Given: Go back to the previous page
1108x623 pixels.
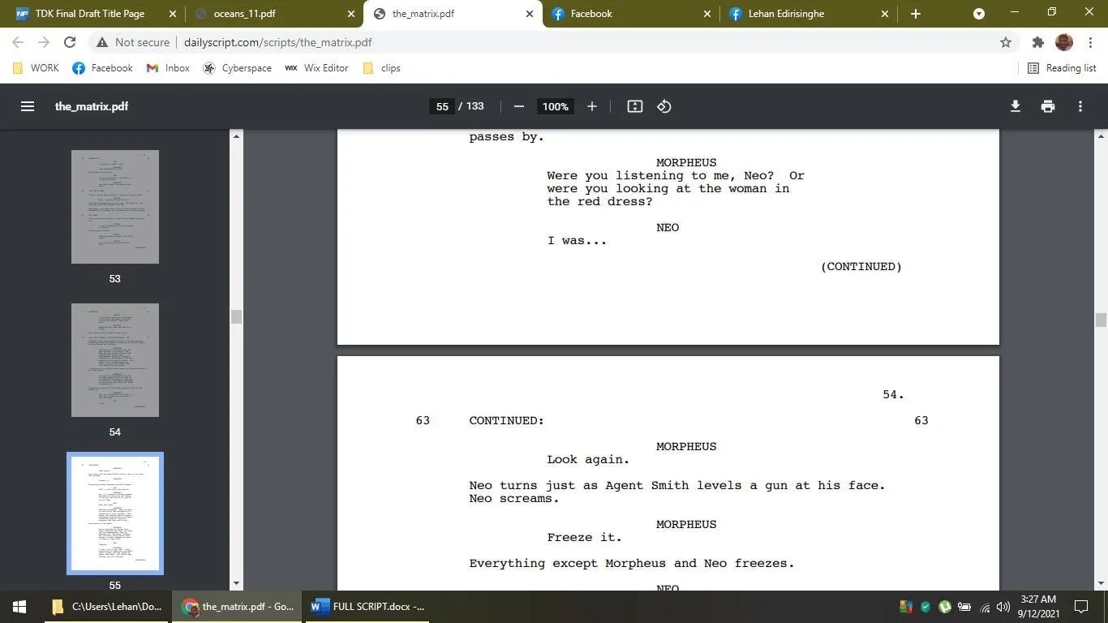Looking at the screenshot, I should (18, 42).
